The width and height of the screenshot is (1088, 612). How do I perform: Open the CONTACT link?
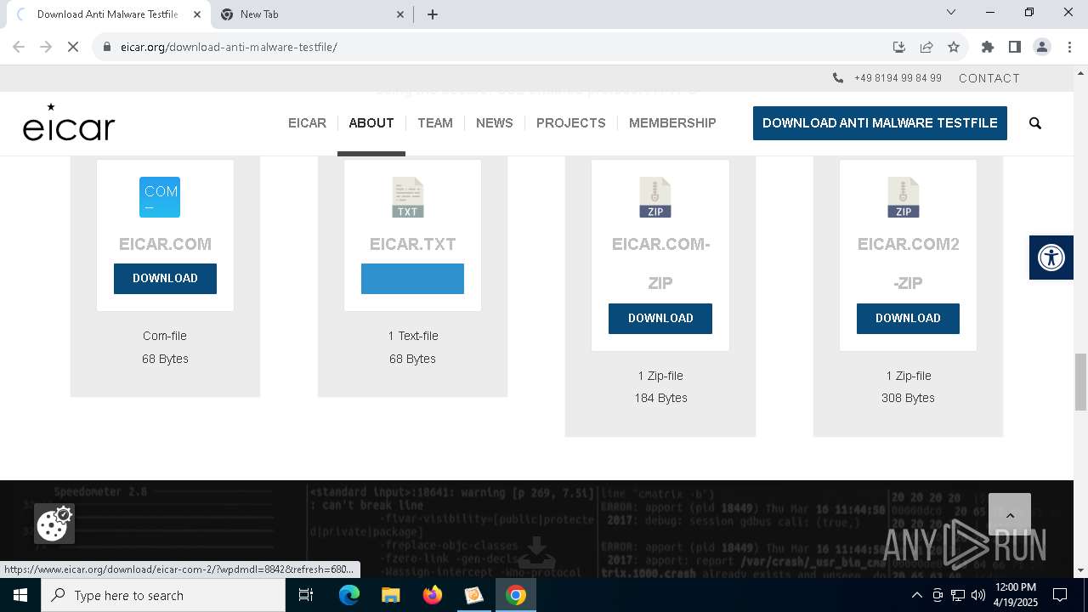989,78
